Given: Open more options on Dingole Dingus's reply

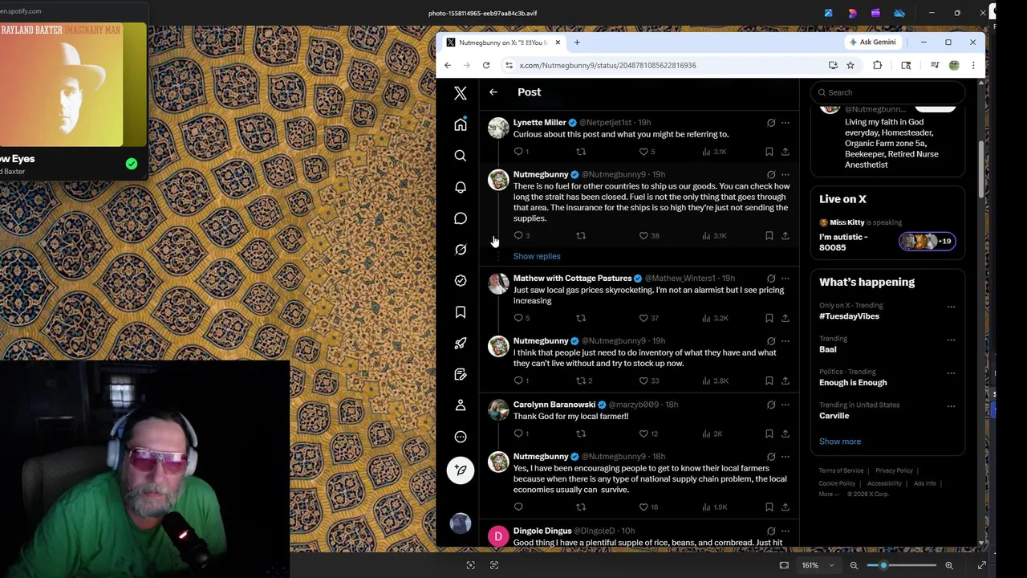Looking at the screenshot, I should coord(785,531).
